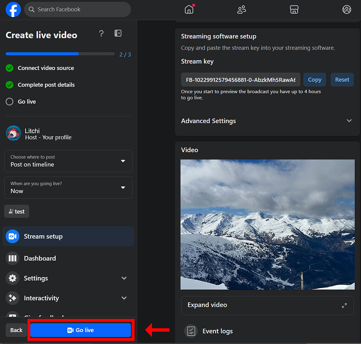Screen dimensions: 361x344
Task: Open the Home feed icon
Action: 189,10
